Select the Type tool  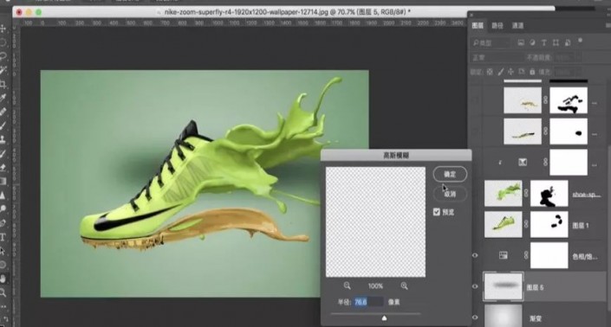pos(3,237)
